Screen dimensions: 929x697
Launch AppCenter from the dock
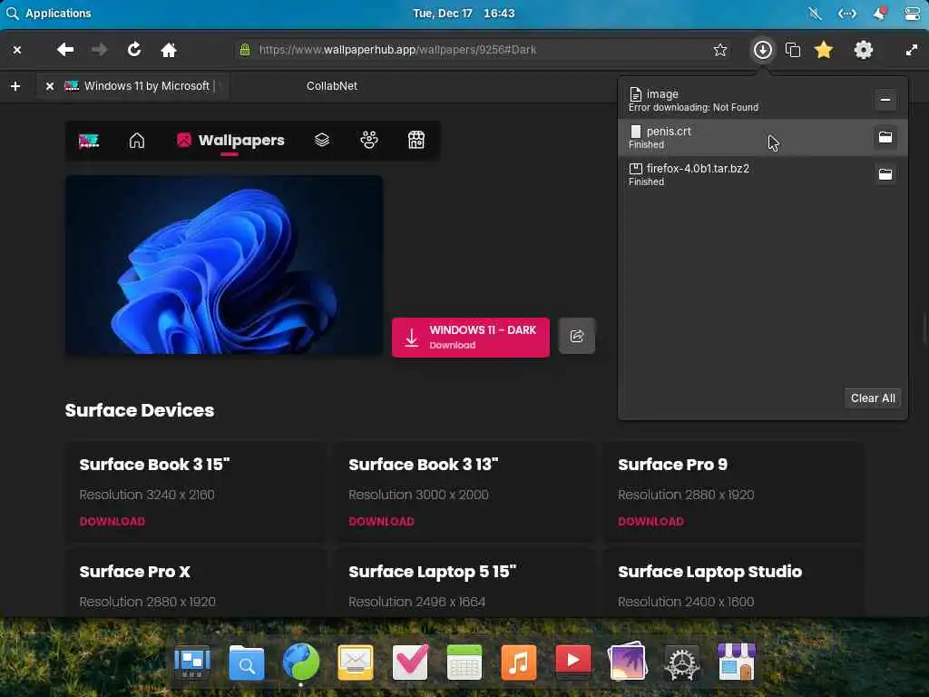click(x=737, y=662)
